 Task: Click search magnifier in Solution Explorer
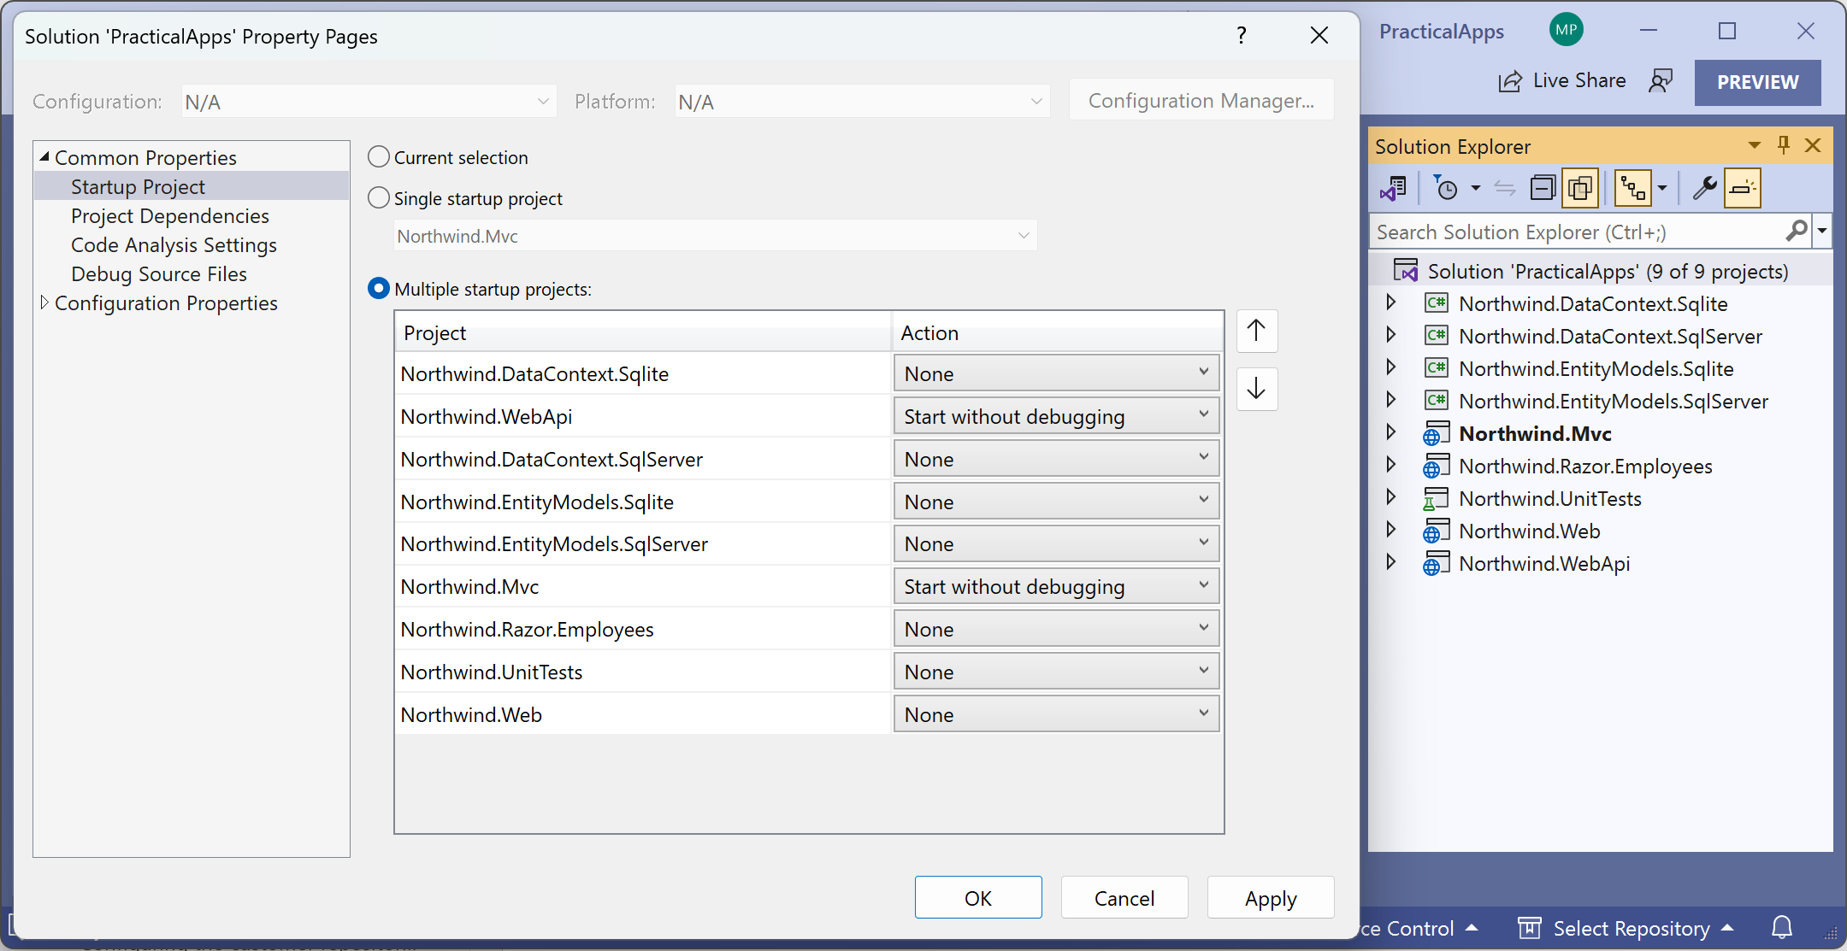pyautogui.click(x=1797, y=231)
